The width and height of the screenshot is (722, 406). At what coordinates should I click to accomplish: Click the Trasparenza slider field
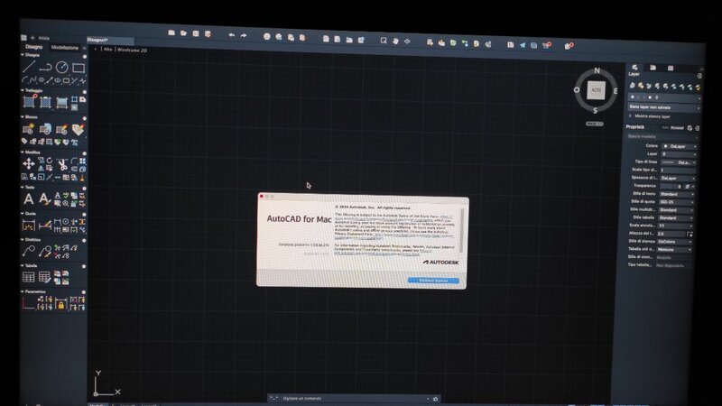click(671, 187)
